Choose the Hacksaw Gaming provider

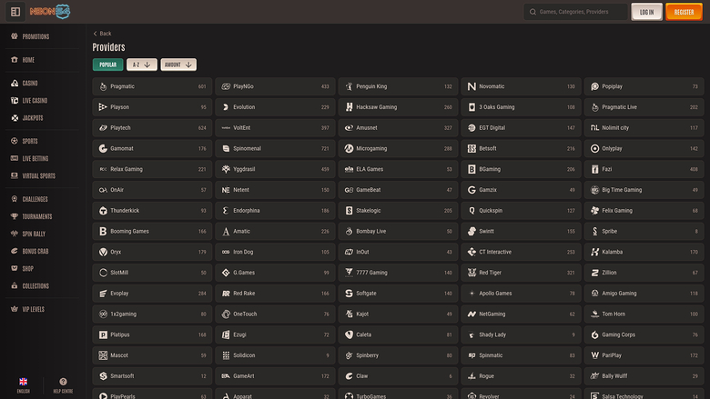point(398,107)
